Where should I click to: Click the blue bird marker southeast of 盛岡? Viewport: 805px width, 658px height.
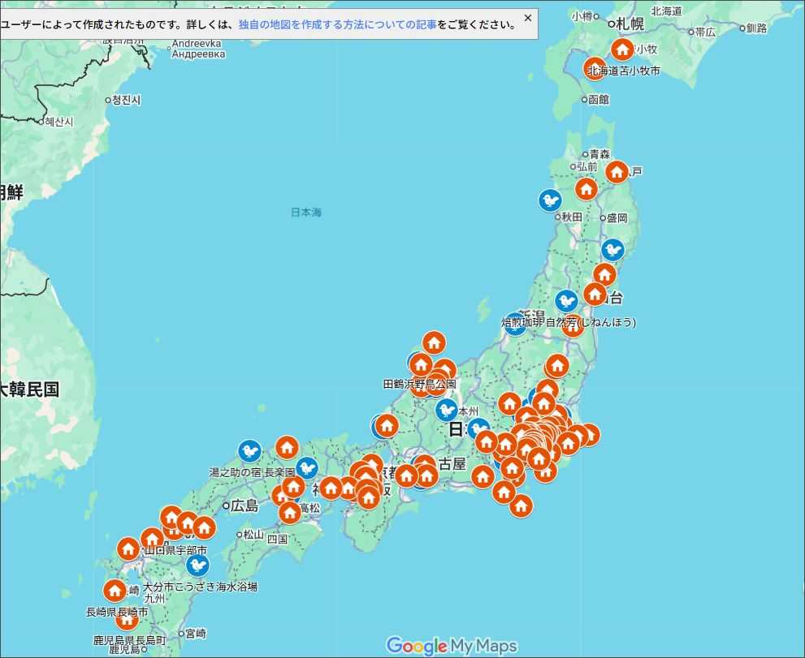[x=612, y=250]
